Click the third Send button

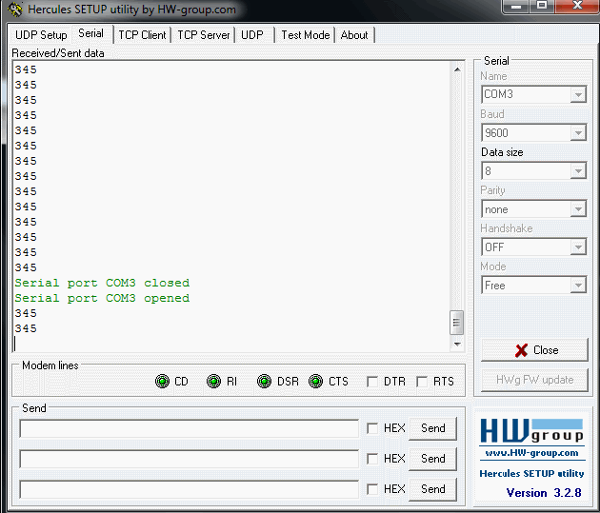[432, 489]
